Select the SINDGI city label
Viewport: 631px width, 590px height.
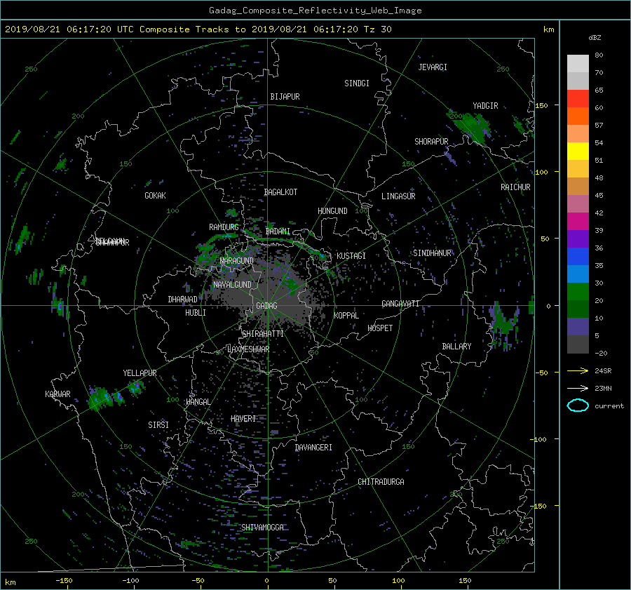click(x=357, y=83)
